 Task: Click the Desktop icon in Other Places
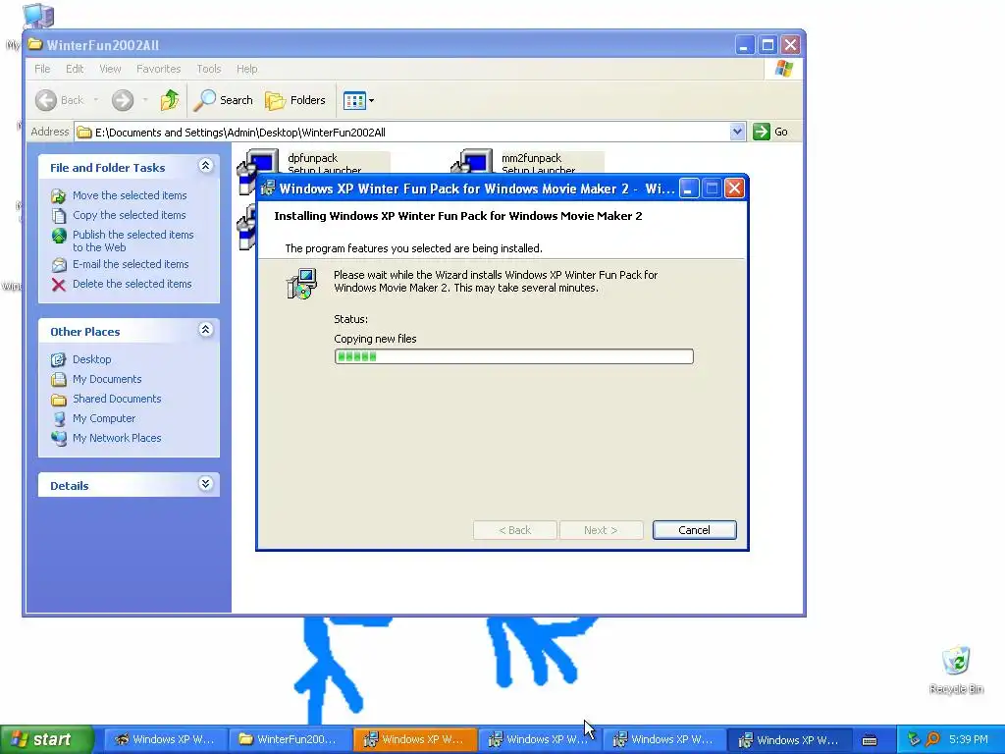58,359
